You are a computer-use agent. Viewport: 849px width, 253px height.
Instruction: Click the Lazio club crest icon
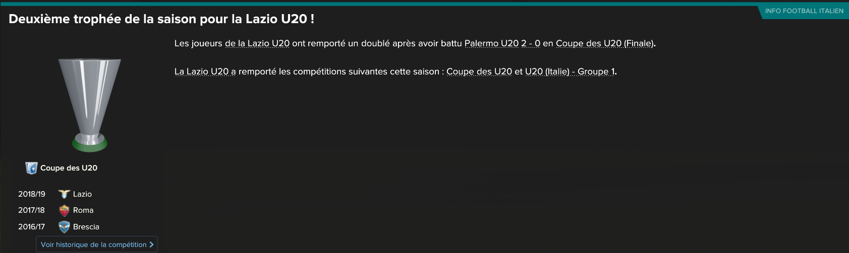[64, 194]
